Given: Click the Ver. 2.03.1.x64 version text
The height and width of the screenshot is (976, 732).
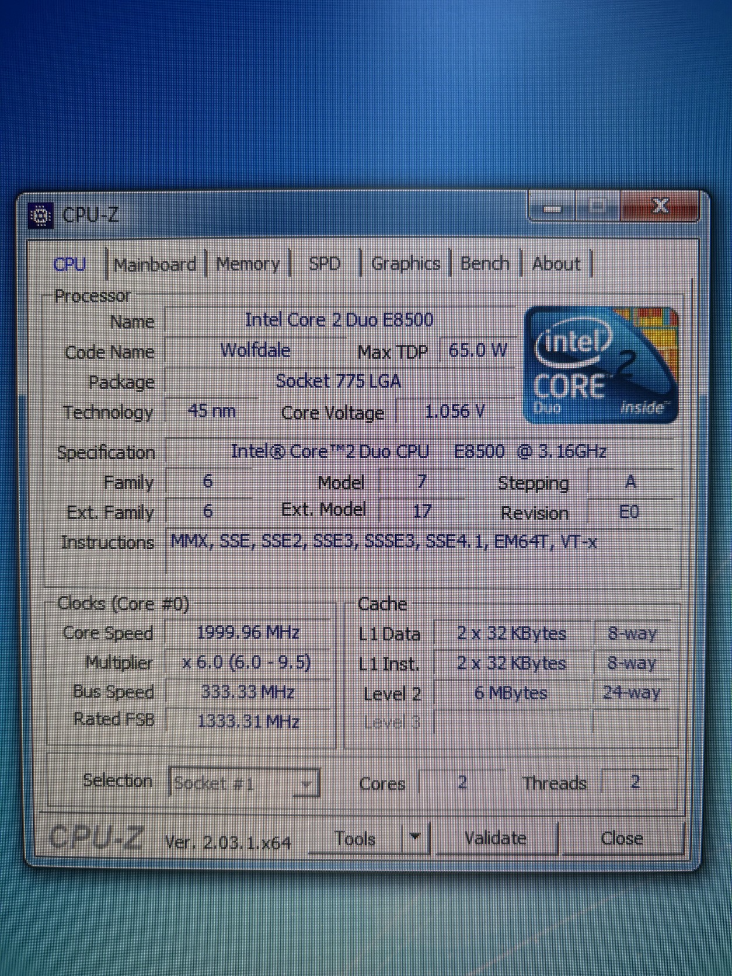Looking at the screenshot, I should pos(228,842).
